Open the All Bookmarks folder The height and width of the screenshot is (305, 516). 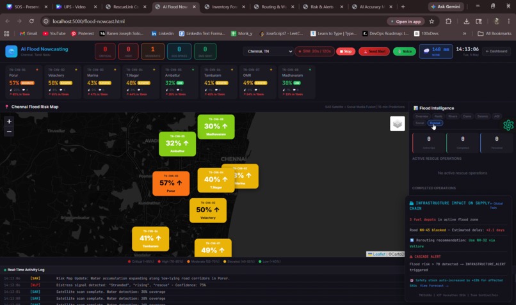click(495, 33)
